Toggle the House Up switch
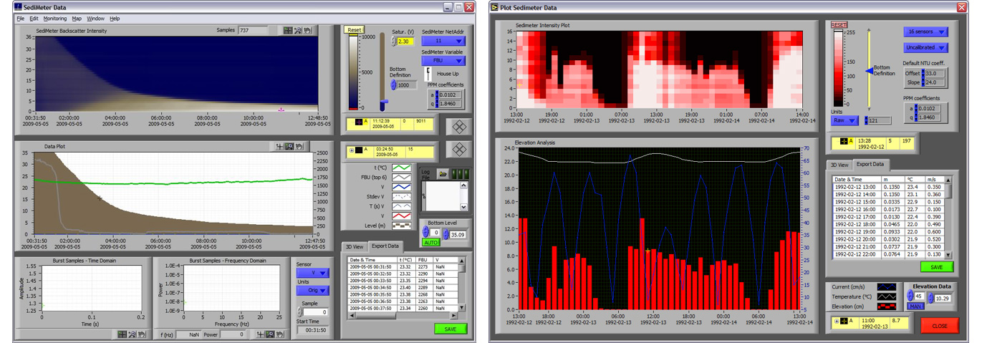Image resolution: width=987 pixels, height=343 pixels. click(429, 74)
